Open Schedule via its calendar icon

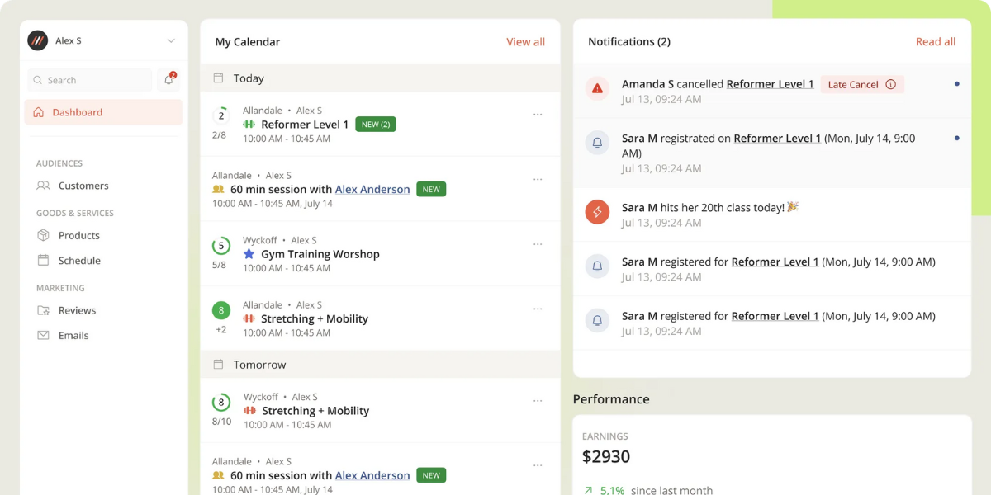click(x=44, y=260)
